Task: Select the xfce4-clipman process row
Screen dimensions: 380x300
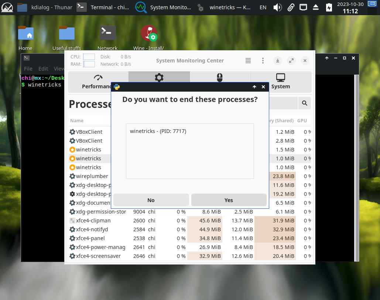Action: 190,221
